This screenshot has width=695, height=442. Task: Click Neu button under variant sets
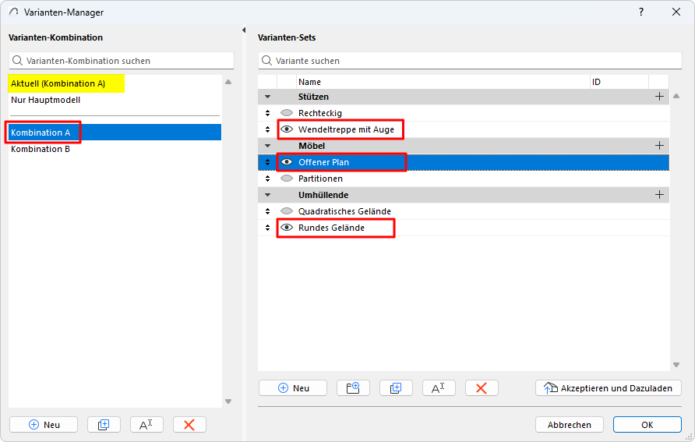(x=293, y=388)
